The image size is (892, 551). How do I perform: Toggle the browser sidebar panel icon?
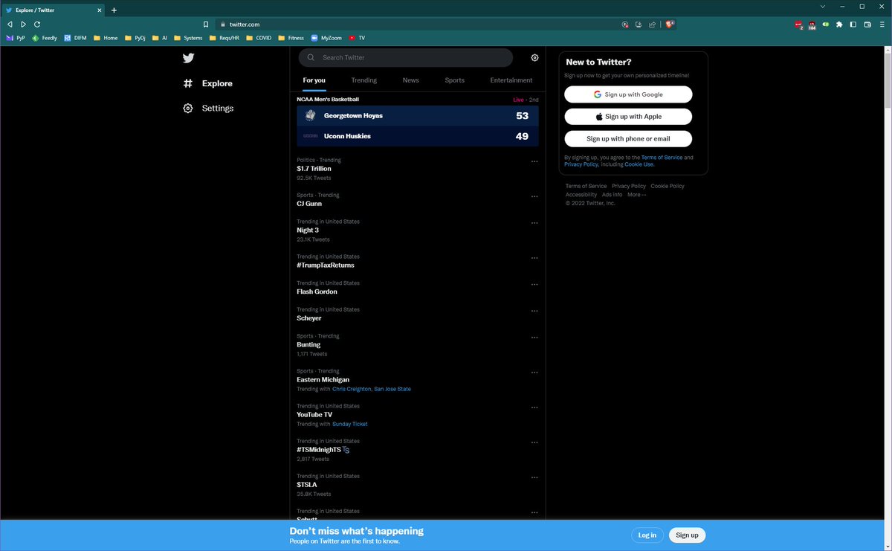pos(853,24)
